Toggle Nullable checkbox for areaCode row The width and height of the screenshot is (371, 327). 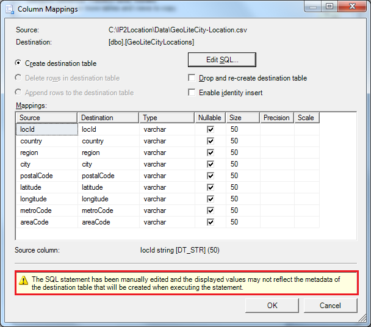211,222
